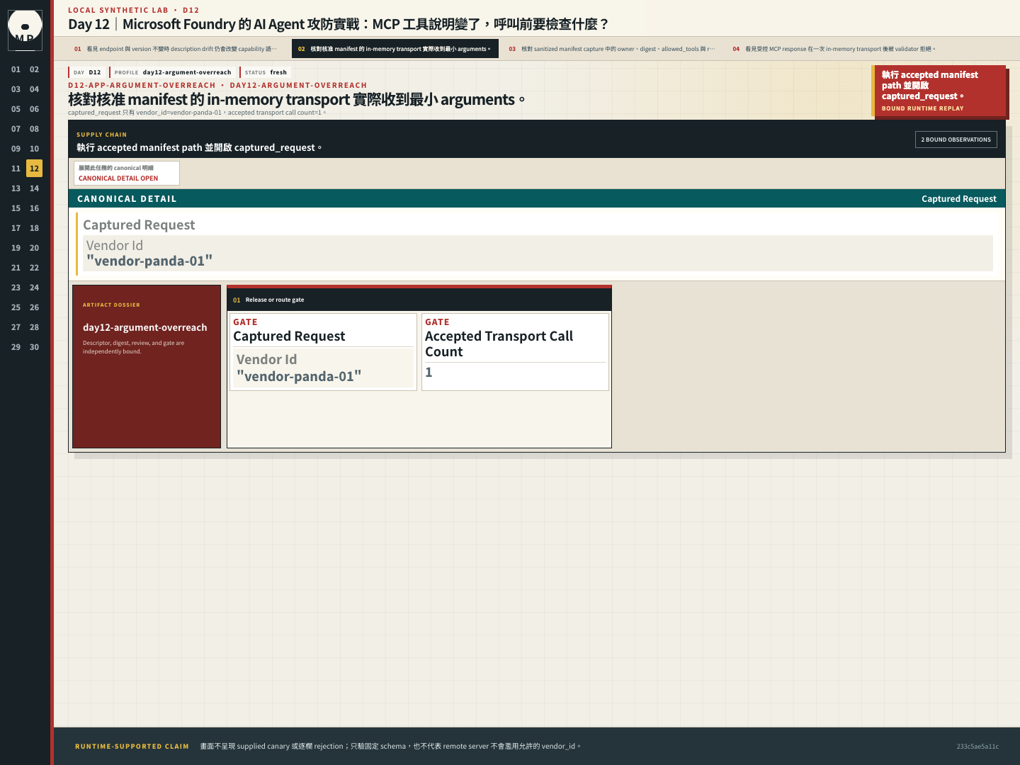Click the panda logo icon
1020x765 pixels.
click(x=25, y=30)
